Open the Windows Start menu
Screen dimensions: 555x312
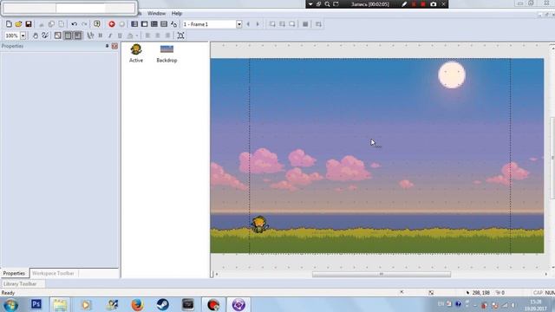coord(10,304)
